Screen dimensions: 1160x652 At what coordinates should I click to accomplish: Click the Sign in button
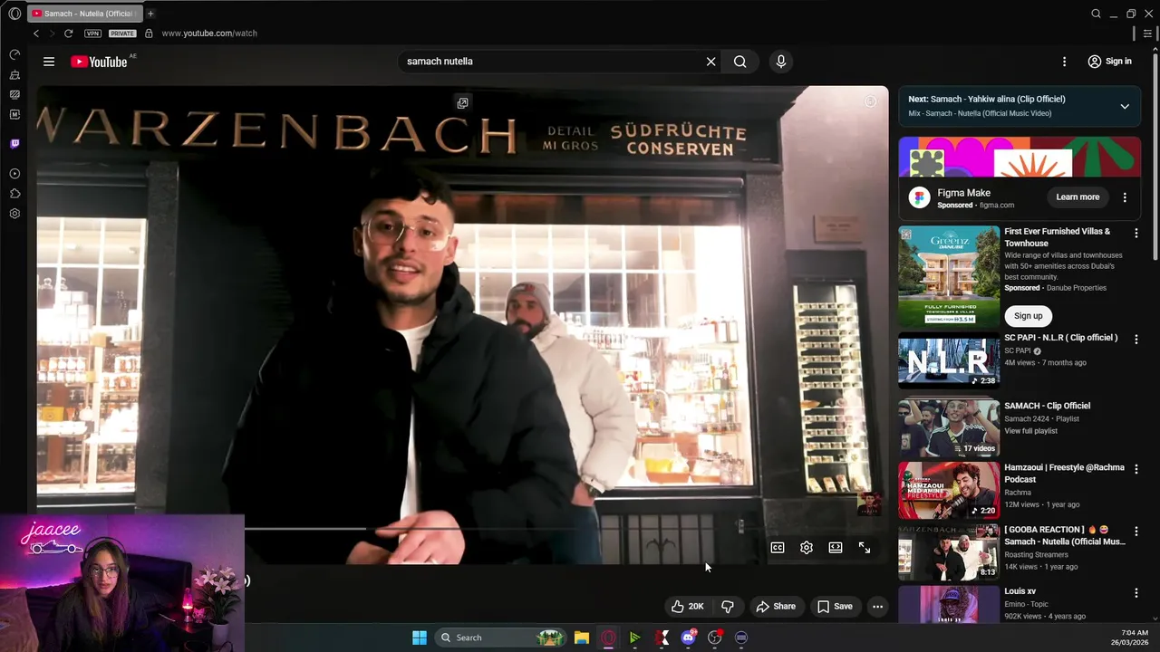point(1109,62)
